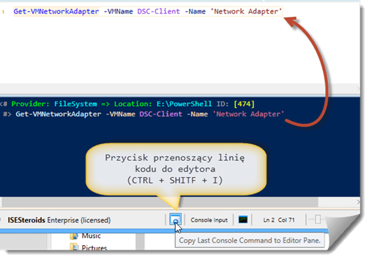This screenshot has height=259, width=369.
Task: Click Get-VMNetworkAdapter in the console pane
Action: click(x=57, y=113)
